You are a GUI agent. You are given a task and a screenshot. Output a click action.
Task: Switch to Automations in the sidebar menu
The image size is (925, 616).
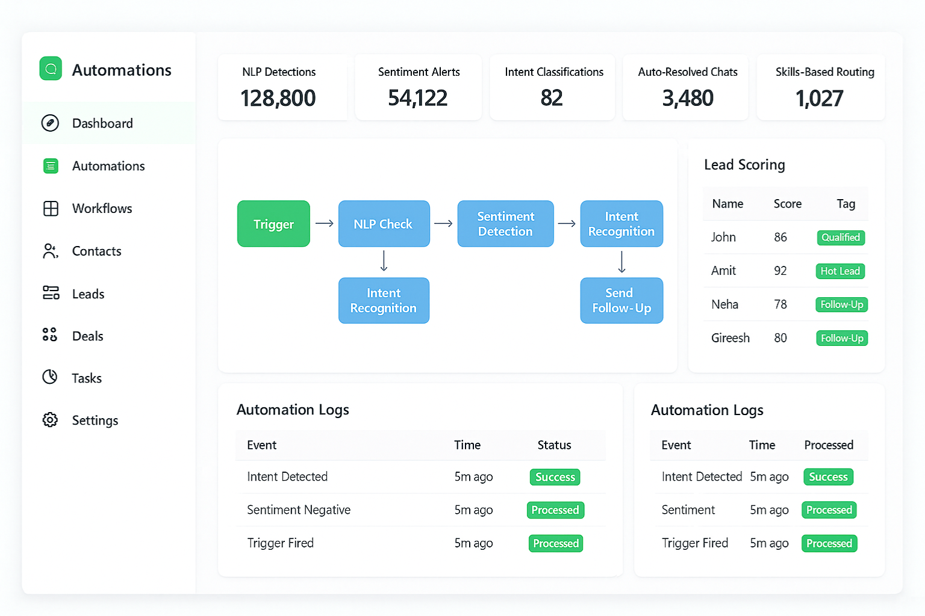[108, 165]
